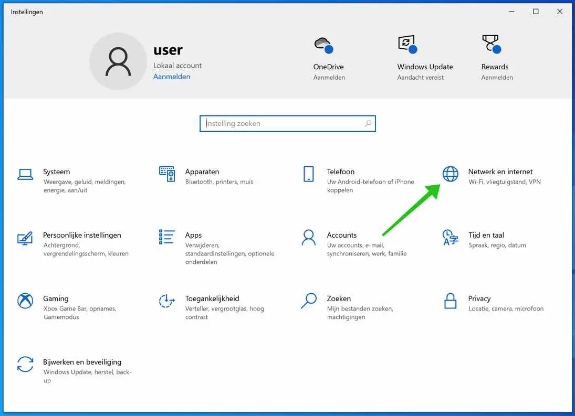The height and width of the screenshot is (416, 575).
Task: Click the Systeem category title
Action: [57, 172]
